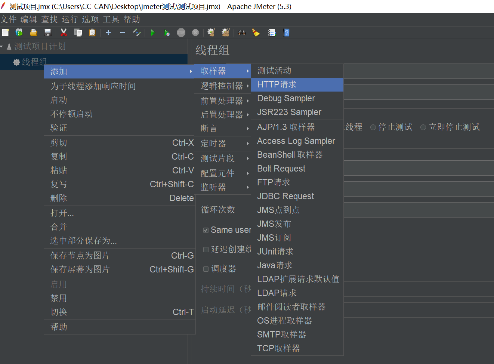
Task: Click the Search binoculars icon
Action: click(242, 33)
